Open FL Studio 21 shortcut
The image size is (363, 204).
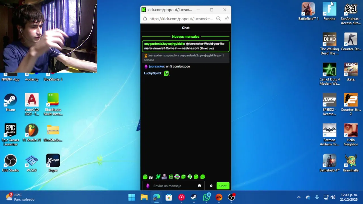(x=32, y=133)
